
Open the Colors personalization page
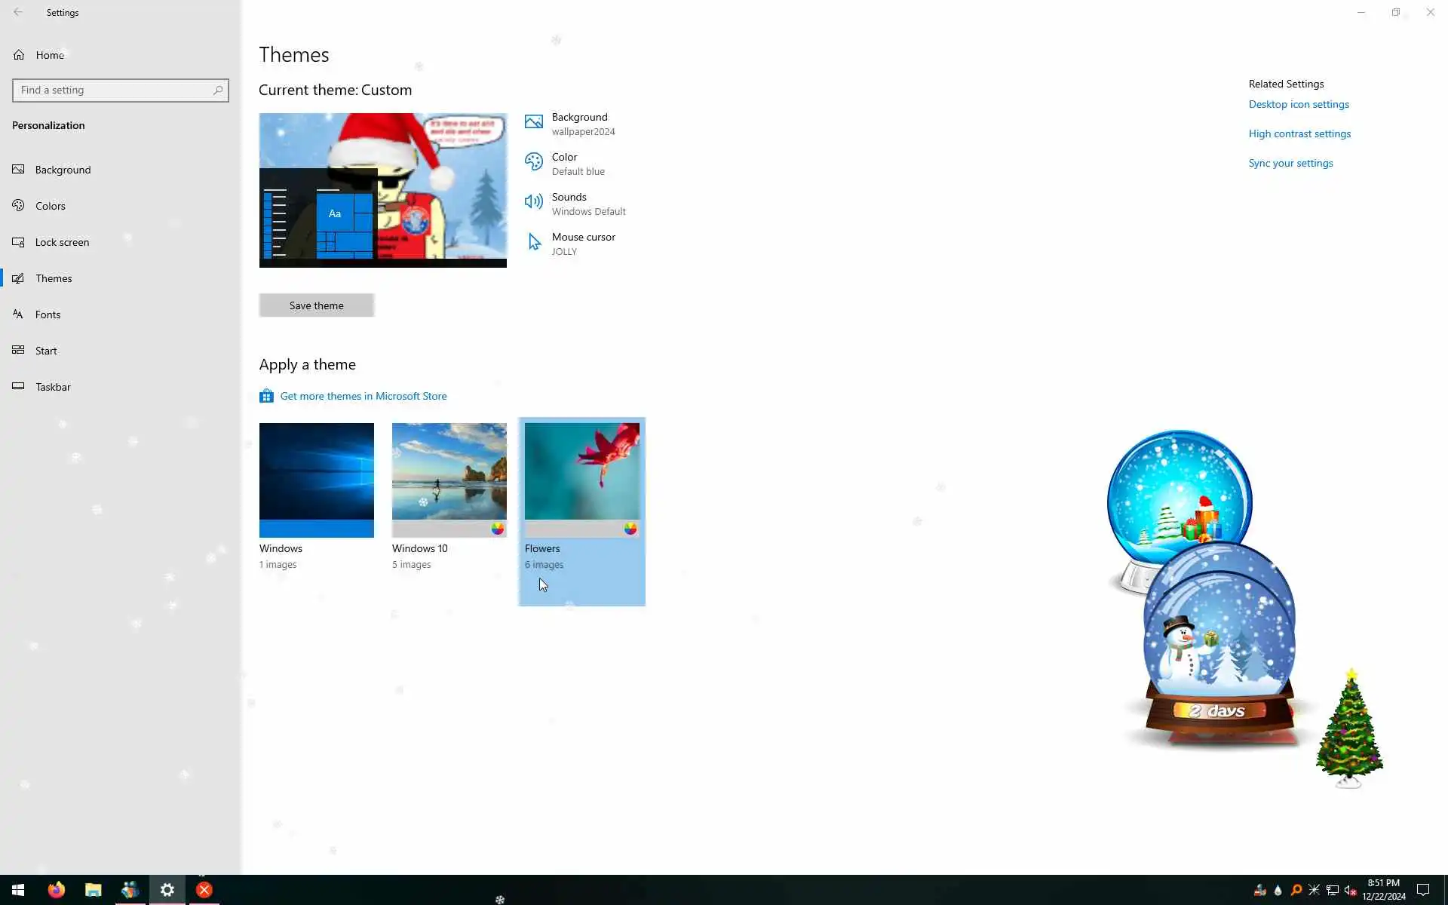pyautogui.click(x=50, y=206)
